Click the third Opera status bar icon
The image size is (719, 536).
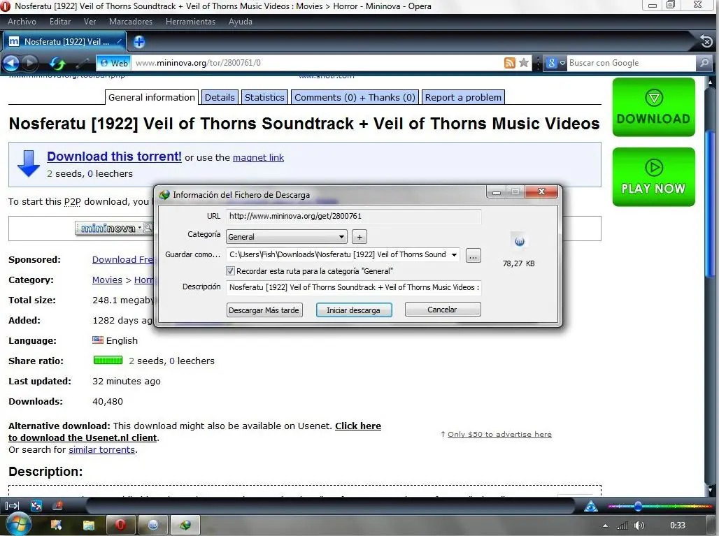[x=58, y=506]
